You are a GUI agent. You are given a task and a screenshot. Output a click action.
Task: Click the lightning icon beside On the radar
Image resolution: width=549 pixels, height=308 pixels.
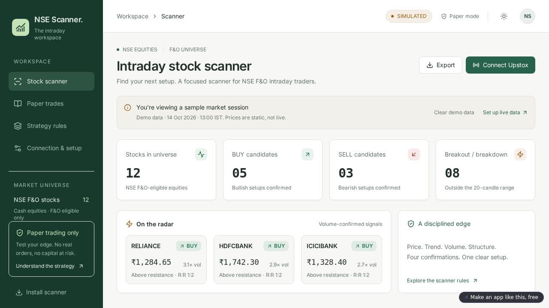click(x=129, y=224)
